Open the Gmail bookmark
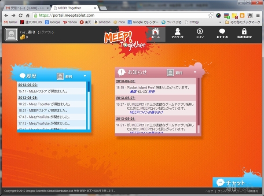This screenshot has height=196, width=264. 11,22
